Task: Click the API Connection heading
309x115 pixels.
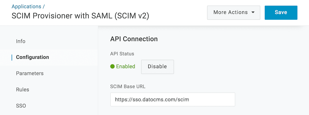Action: [x=134, y=39]
